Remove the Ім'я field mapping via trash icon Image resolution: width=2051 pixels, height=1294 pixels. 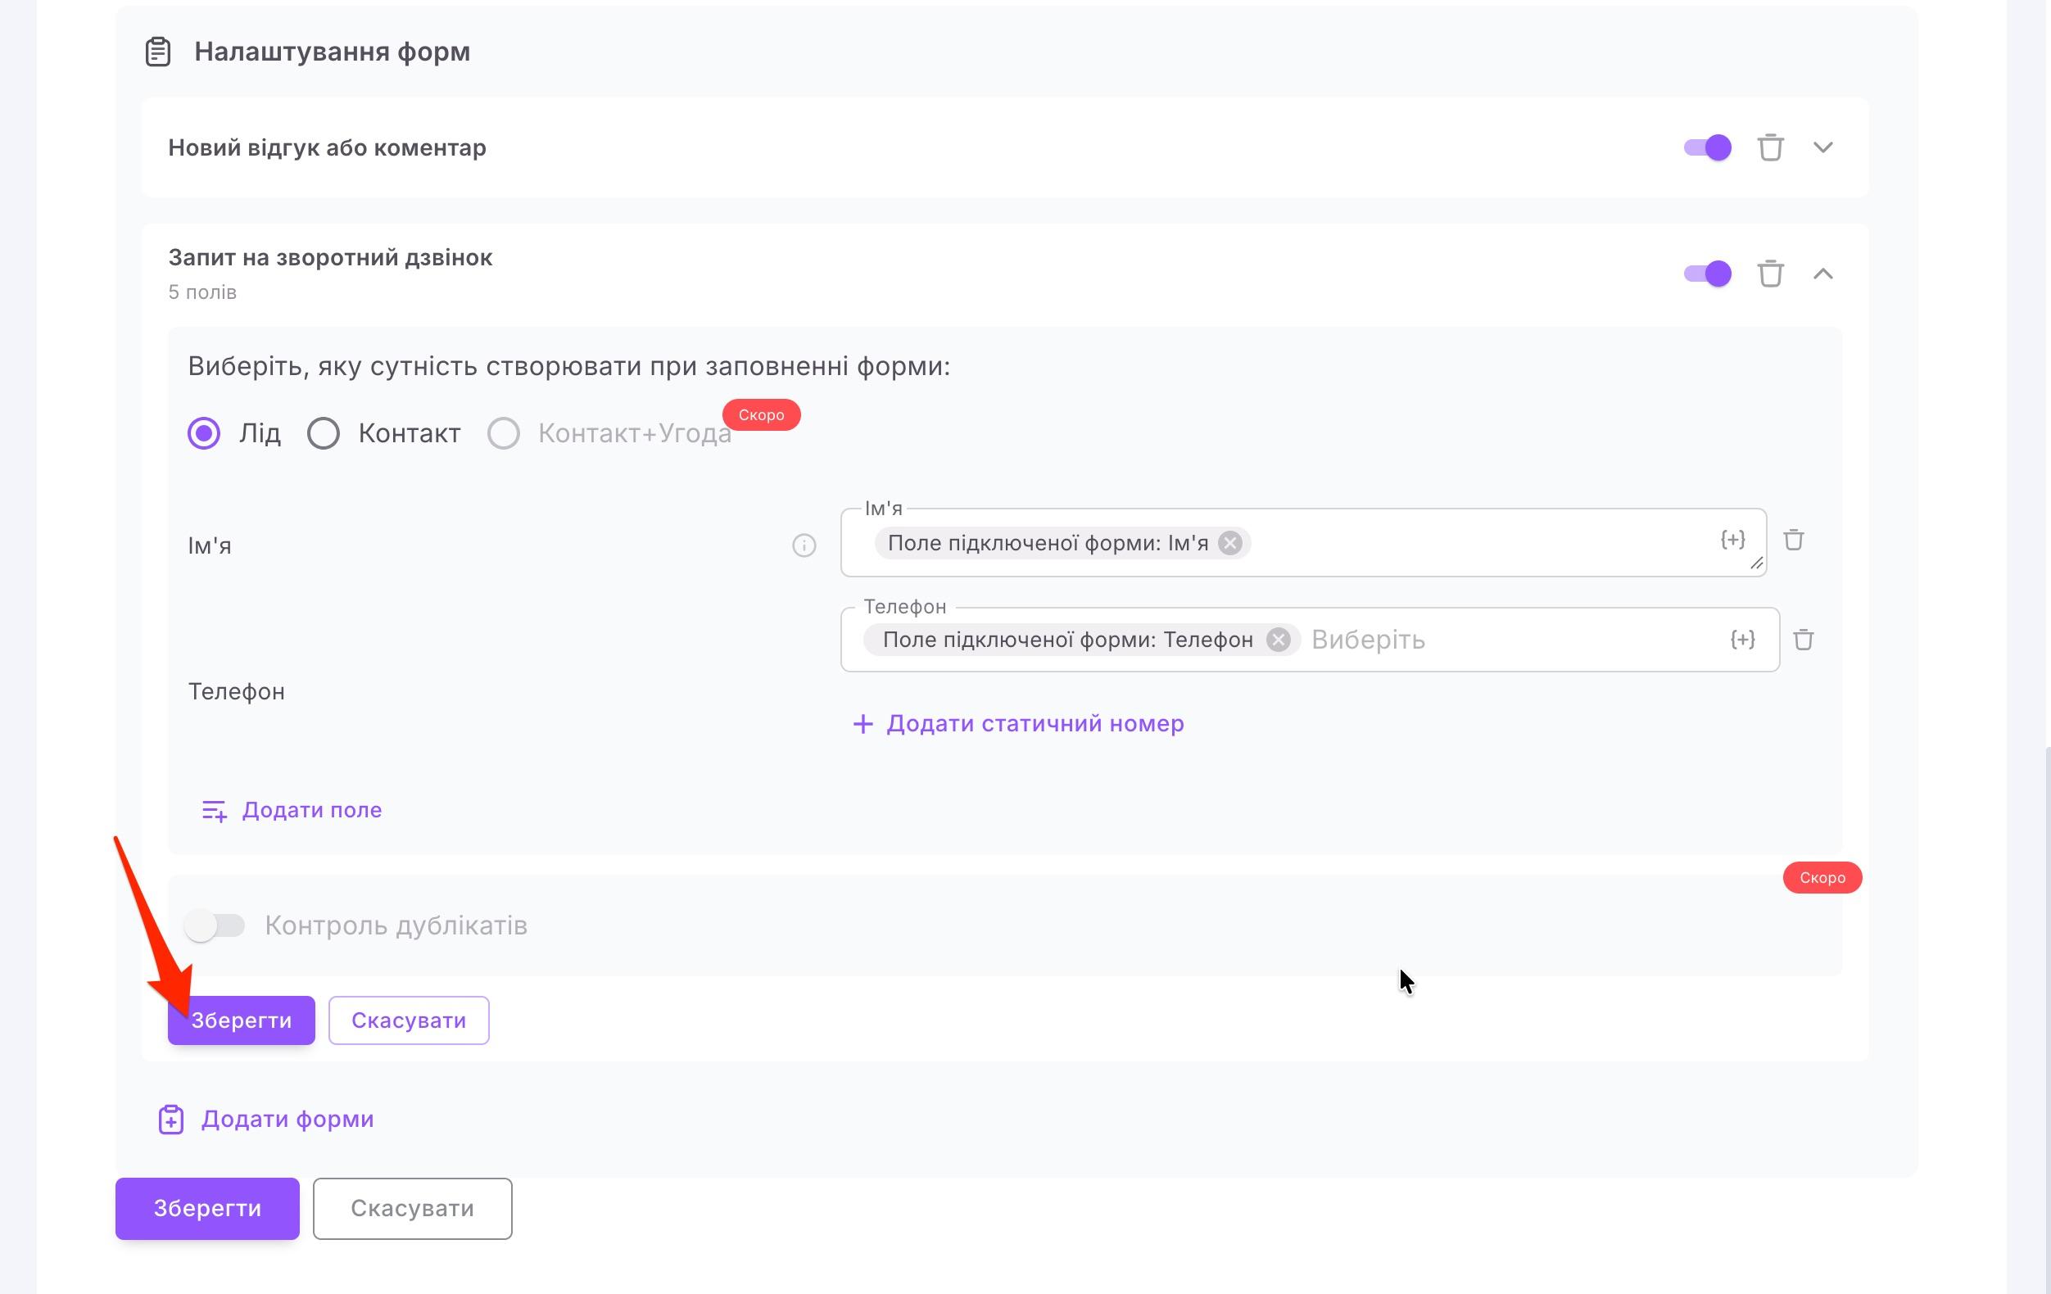tap(1793, 540)
